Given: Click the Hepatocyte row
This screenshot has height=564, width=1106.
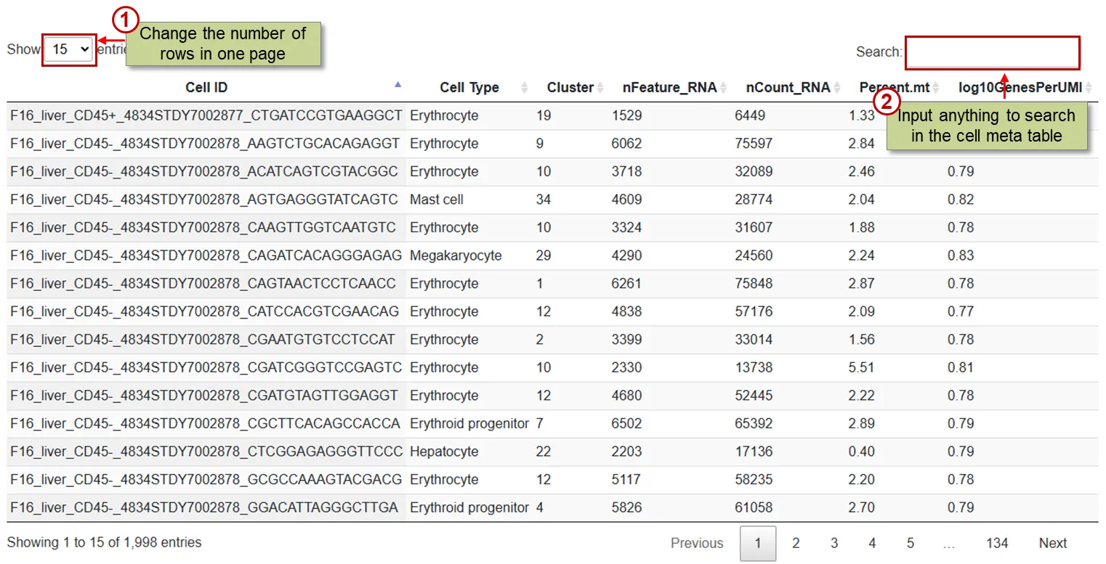Looking at the screenshot, I should [x=443, y=451].
